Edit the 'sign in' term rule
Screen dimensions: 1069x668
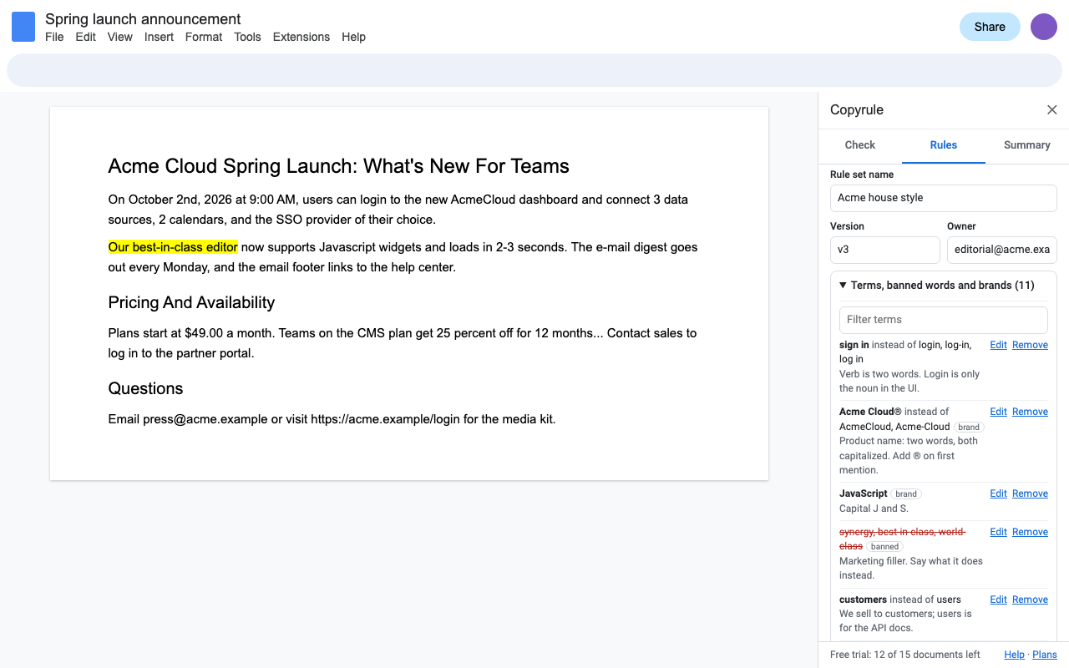[998, 345]
